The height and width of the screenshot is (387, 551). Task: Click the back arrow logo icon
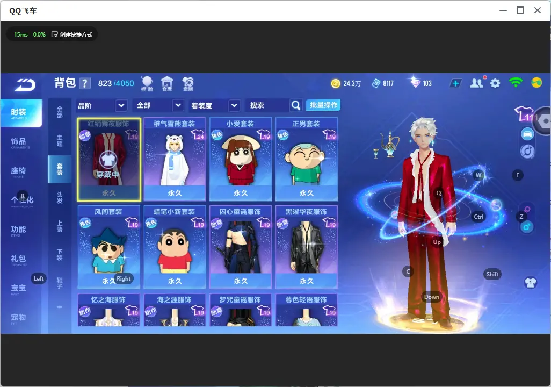pyautogui.click(x=25, y=84)
